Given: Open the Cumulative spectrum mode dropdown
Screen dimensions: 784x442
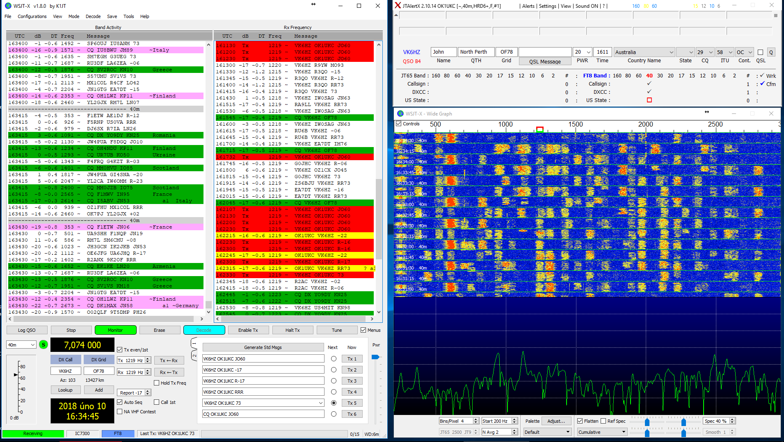Looking at the screenshot, I should (601, 431).
